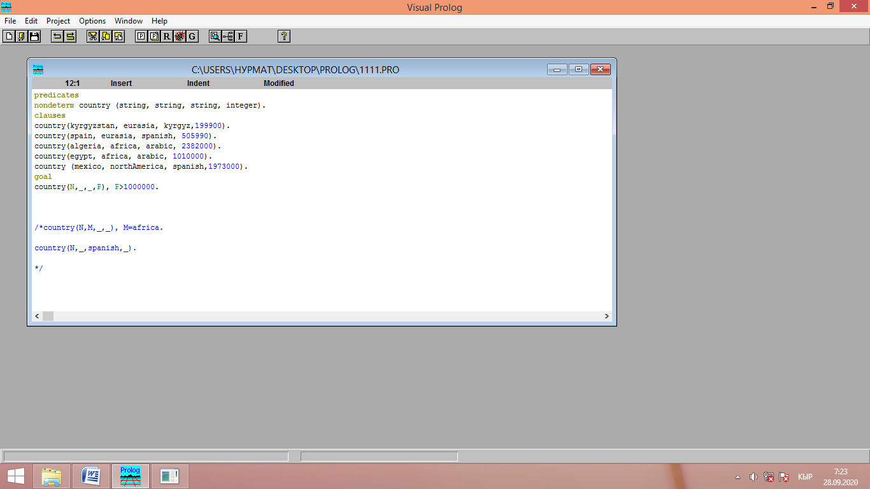The width and height of the screenshot is (870, 489).
Task: Open the Windows Start button
Action: pyautogui.click(x=16, y=476)
